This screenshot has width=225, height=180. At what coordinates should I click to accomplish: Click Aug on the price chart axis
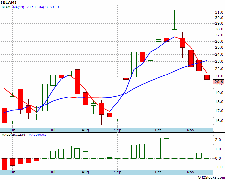(x=85, y=130)
